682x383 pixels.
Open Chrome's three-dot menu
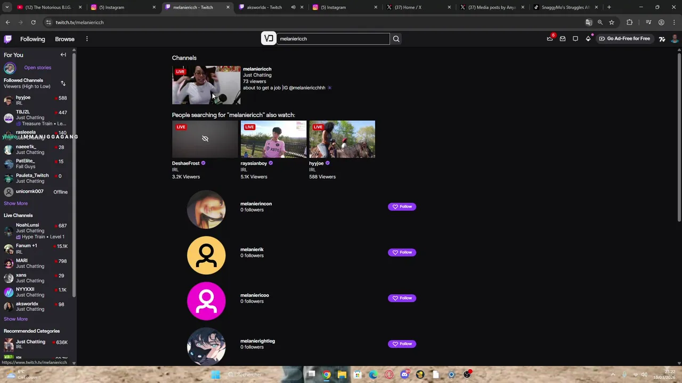[x=675, y=22]
